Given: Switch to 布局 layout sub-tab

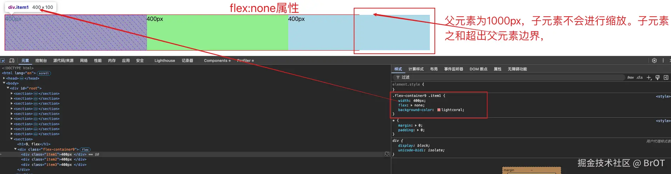Looking at the screenshot, I should click(x=434, y=69).
